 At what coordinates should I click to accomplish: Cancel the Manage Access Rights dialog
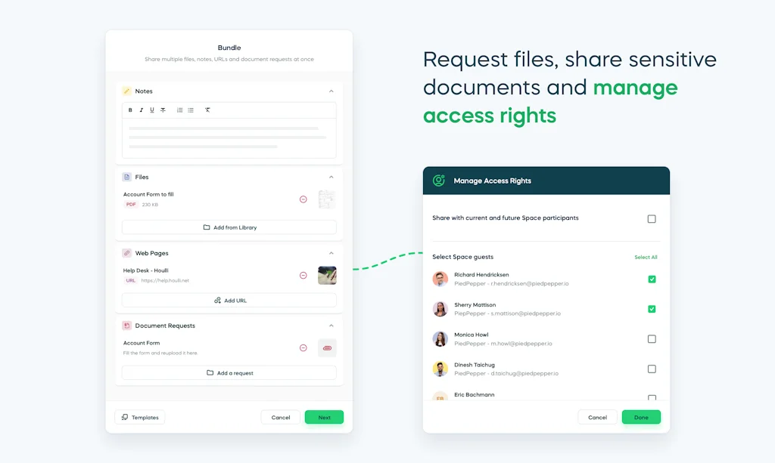point(597,417)
